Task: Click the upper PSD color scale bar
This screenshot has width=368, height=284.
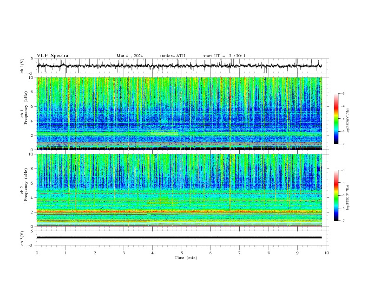Action: pyautogui.click(x=336, y=119)
